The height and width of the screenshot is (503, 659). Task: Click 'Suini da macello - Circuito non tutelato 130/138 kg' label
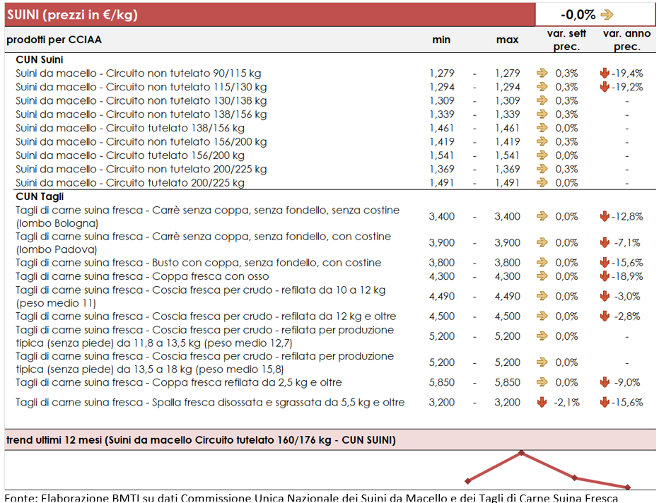pos(141,101)
